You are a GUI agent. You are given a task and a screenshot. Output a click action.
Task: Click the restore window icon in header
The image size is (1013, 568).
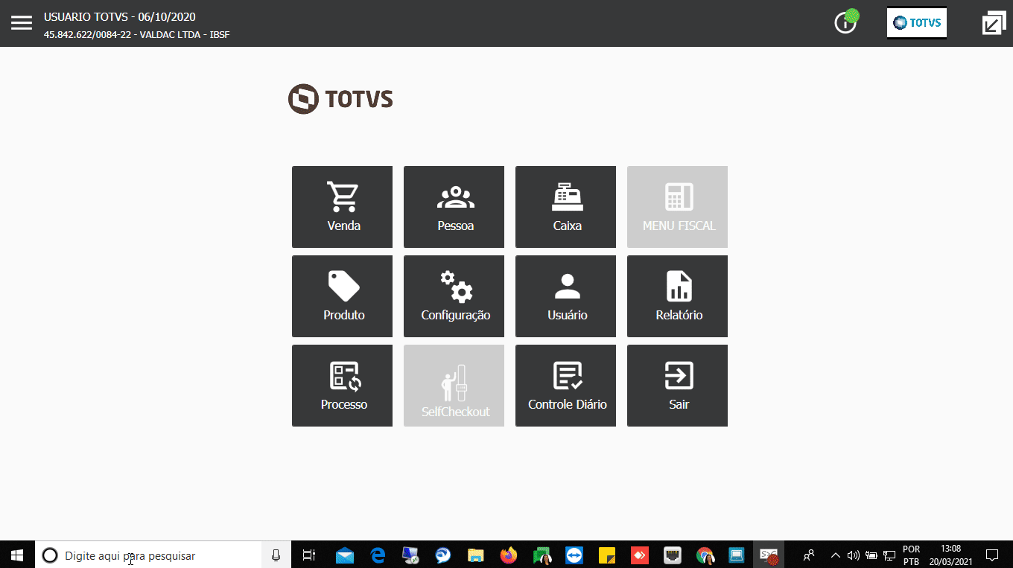(994, 23)
